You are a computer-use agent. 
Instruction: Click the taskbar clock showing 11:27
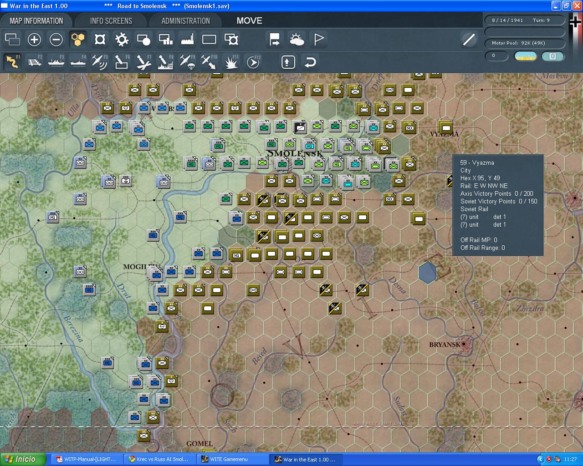[570, 459]
